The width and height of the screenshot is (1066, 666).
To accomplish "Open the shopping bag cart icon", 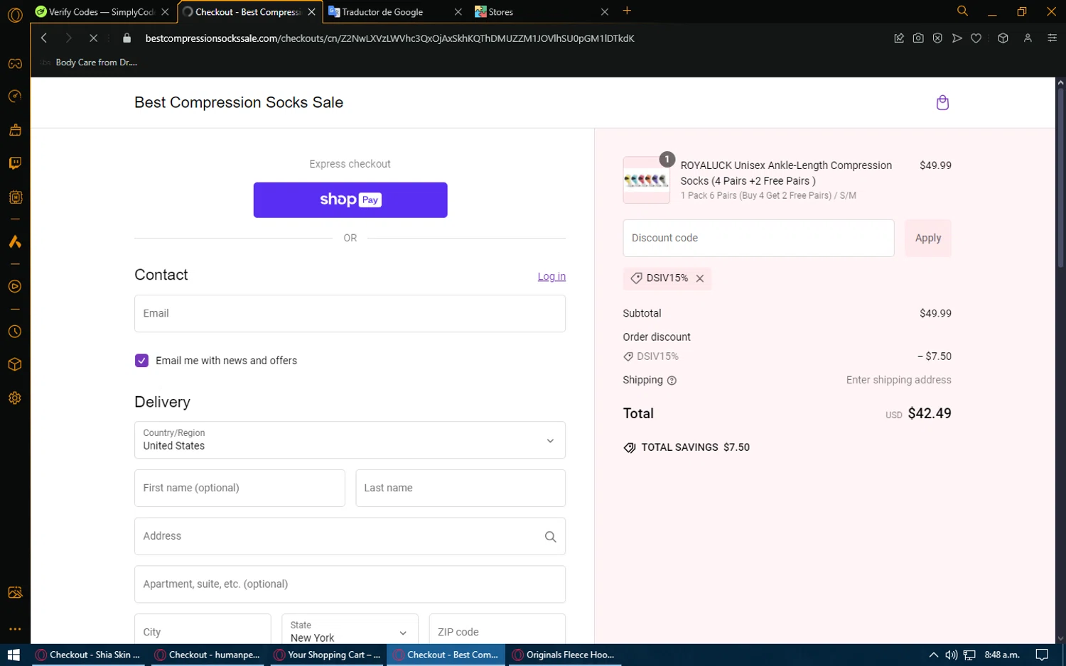I will click(942, 103).
